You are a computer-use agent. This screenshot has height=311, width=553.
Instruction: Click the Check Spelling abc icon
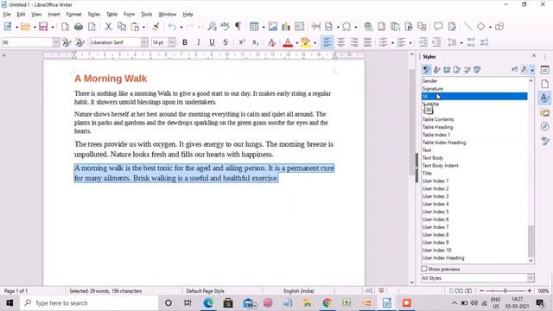click(225, 27)
